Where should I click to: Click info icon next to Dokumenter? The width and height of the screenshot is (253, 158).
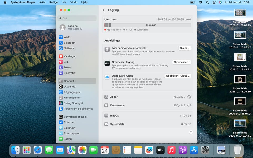tap(189, 105)
